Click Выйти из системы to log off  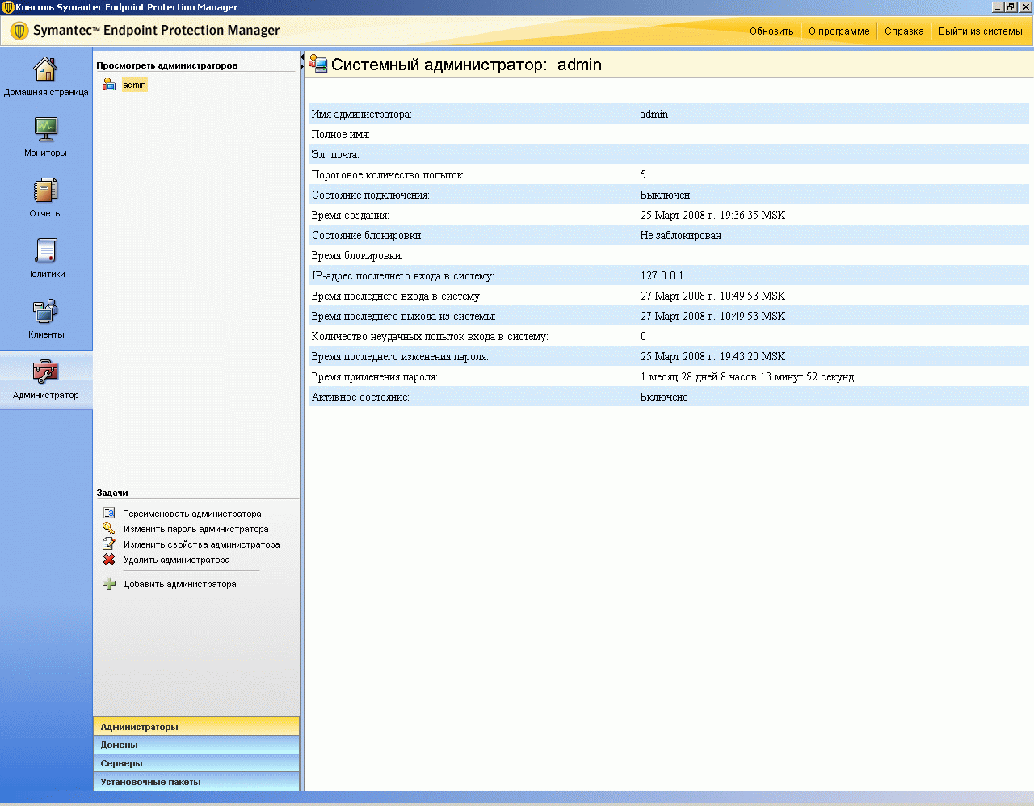(981, 31)
